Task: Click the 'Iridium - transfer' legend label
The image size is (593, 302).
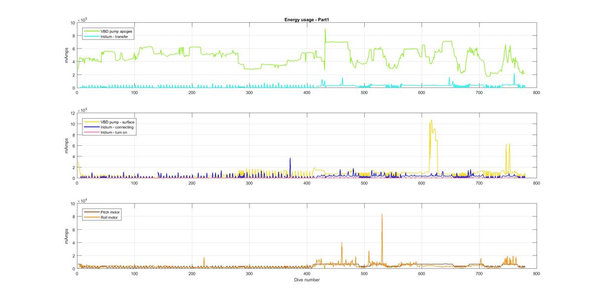Action: click(114, 36)
